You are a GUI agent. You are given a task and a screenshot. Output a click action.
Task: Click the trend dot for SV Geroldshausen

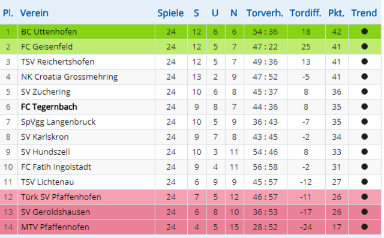[364, 212]
